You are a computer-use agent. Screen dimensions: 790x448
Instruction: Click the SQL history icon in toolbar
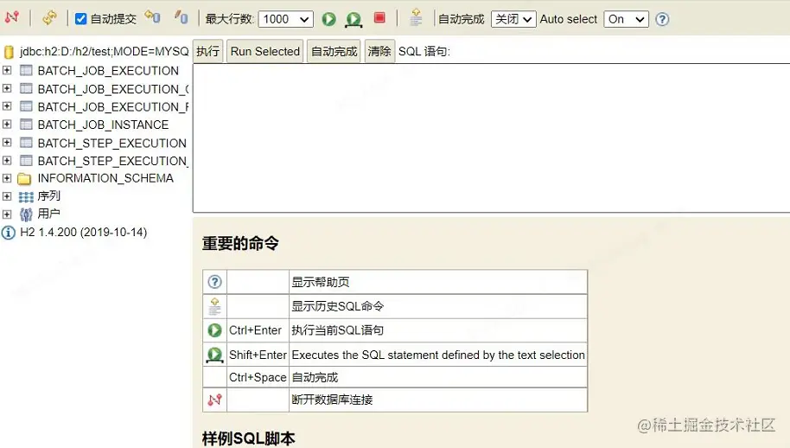pos(416,17)
